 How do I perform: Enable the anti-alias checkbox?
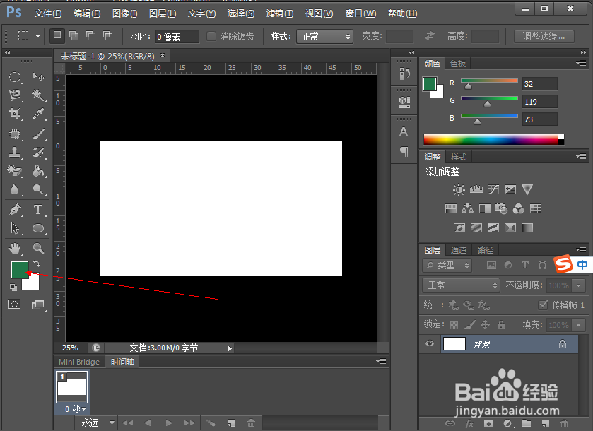coord(211,36)
